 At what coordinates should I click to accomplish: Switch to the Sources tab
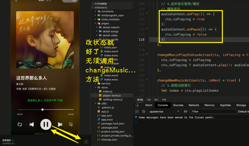pyautogui.click(x=178, y=105)
